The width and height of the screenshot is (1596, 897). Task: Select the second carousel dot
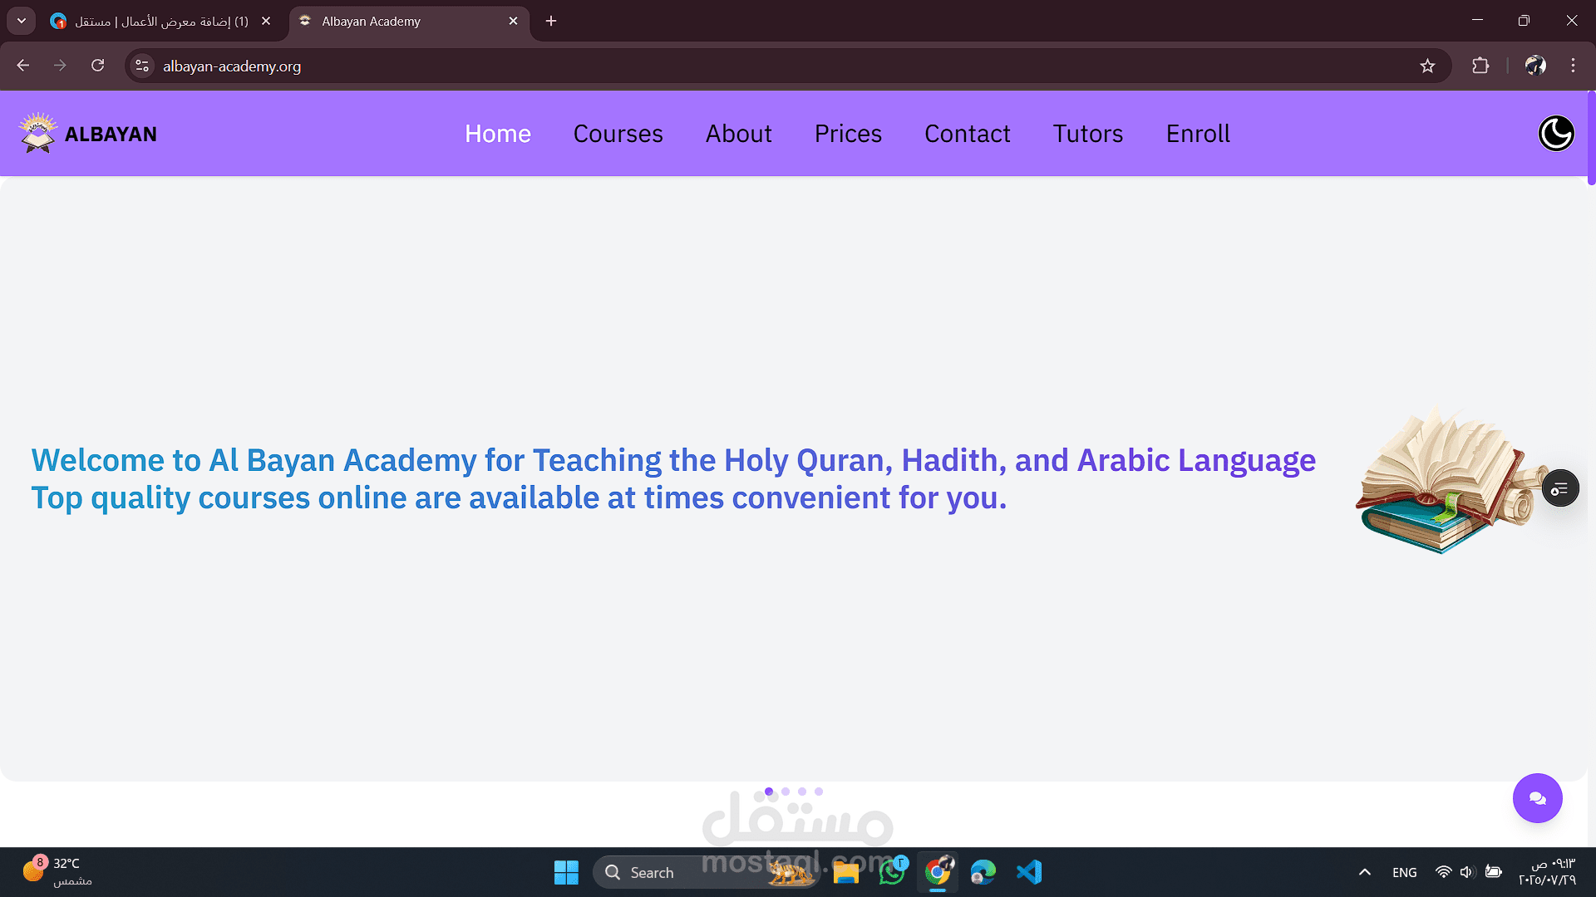point(786,792)
